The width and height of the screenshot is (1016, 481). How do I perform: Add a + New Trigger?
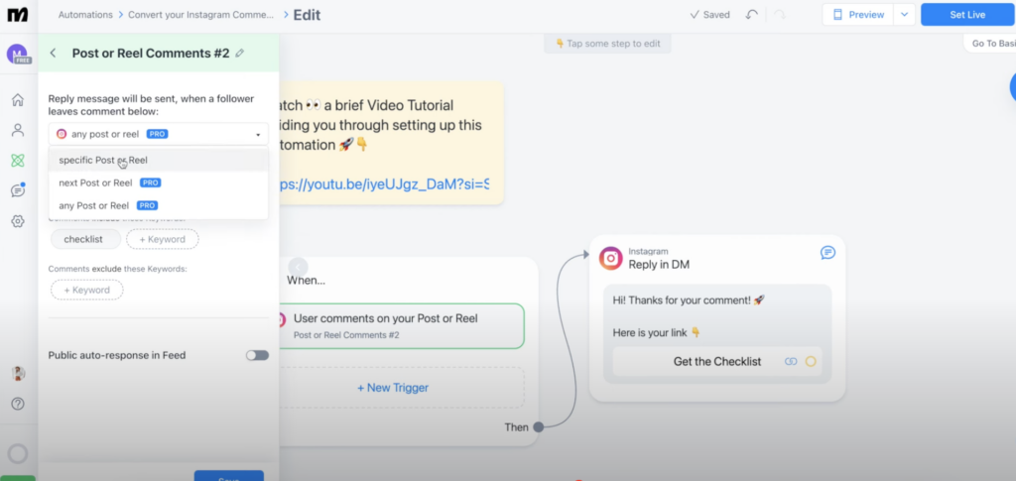(393, 388)
